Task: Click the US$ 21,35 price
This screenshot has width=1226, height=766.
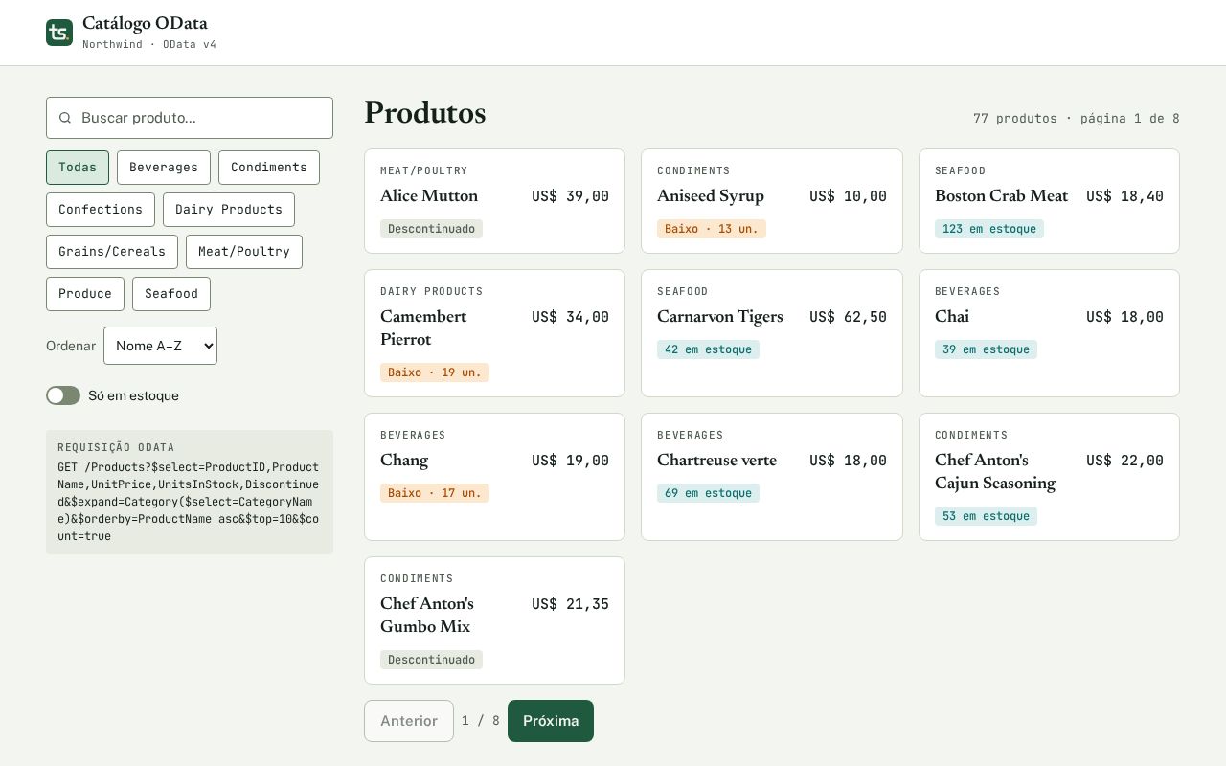Action: (570, 604)
